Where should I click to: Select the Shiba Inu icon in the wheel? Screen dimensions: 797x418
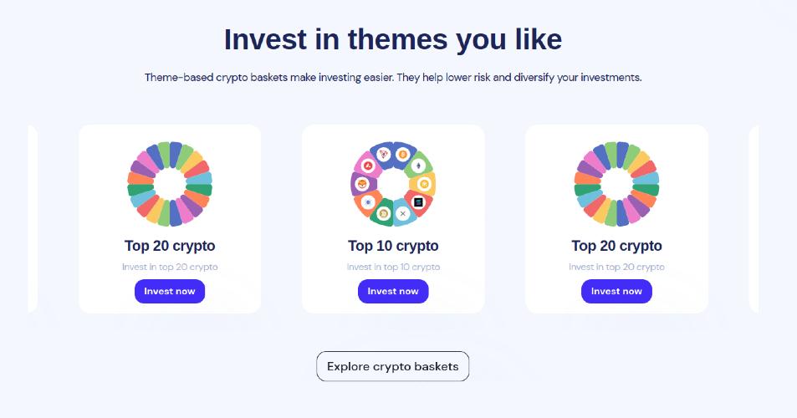click(362, 184)
